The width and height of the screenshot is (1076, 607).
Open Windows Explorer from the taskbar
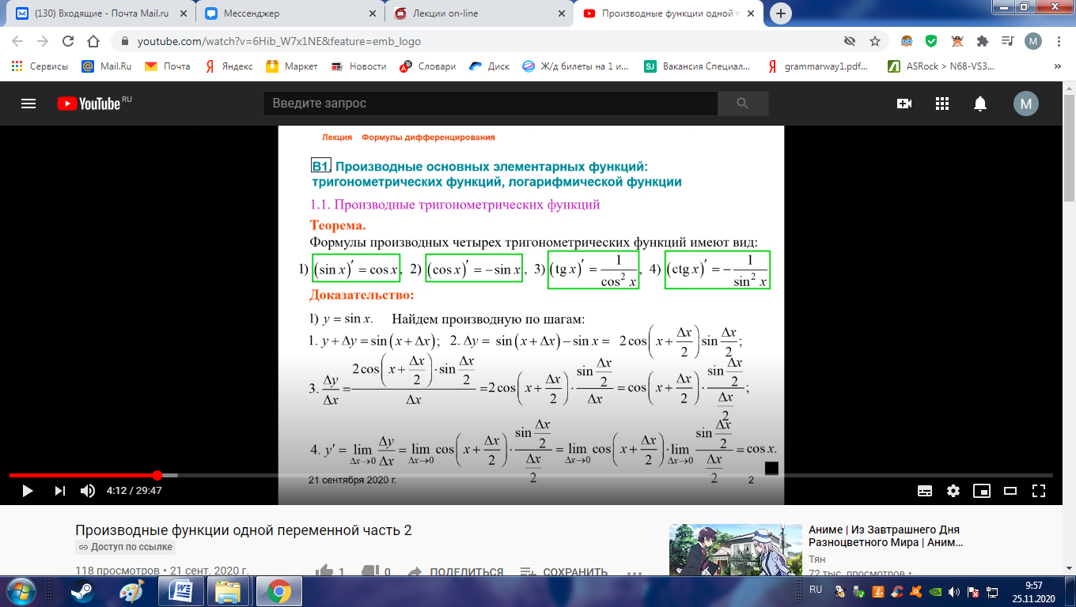228,591
